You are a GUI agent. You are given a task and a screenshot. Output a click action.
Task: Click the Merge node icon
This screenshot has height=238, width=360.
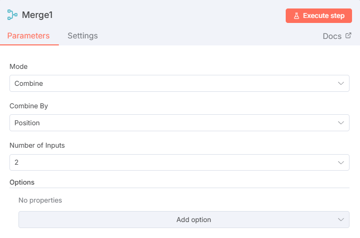[x=12, y=15]
